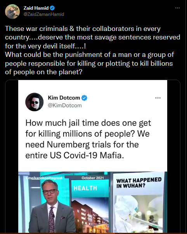This screenshot has width=187, height=234.
Task: Open the embedded media card
Action: (93, 156)
